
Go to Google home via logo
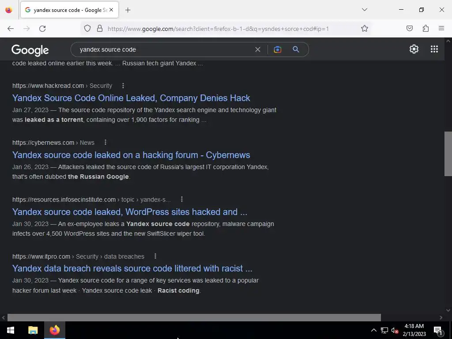pyautogui.click(x=30, y=50)
